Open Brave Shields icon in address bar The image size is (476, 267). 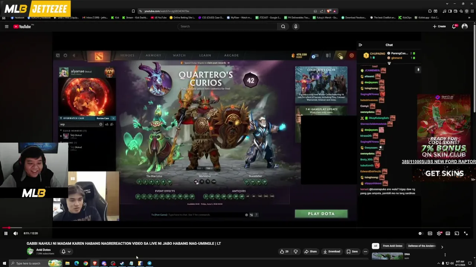[x=329, y=11]
